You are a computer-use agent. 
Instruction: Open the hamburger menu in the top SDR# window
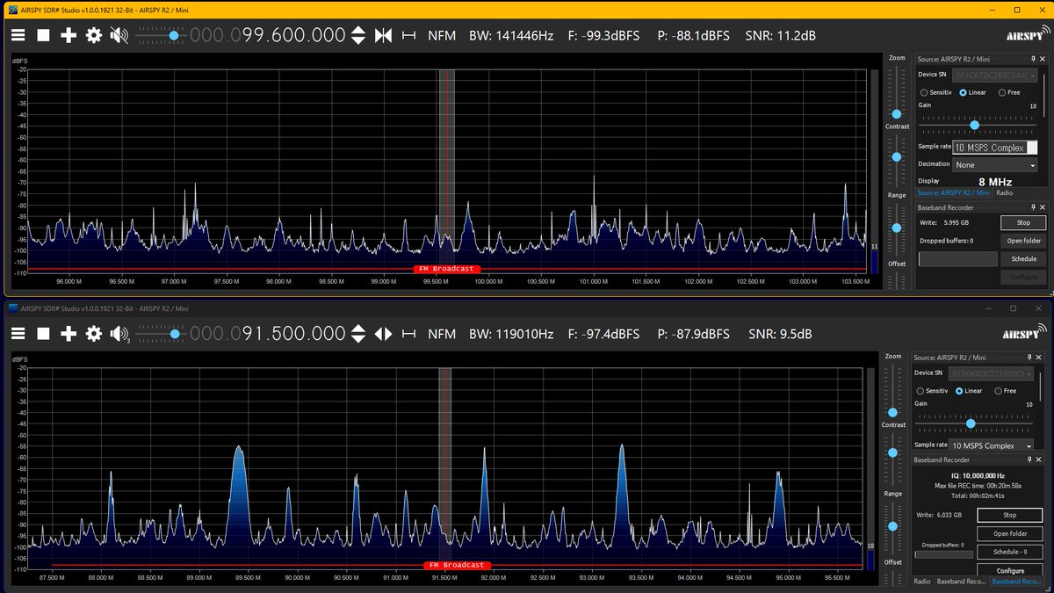pyautogui.click(x=18, y=35)
